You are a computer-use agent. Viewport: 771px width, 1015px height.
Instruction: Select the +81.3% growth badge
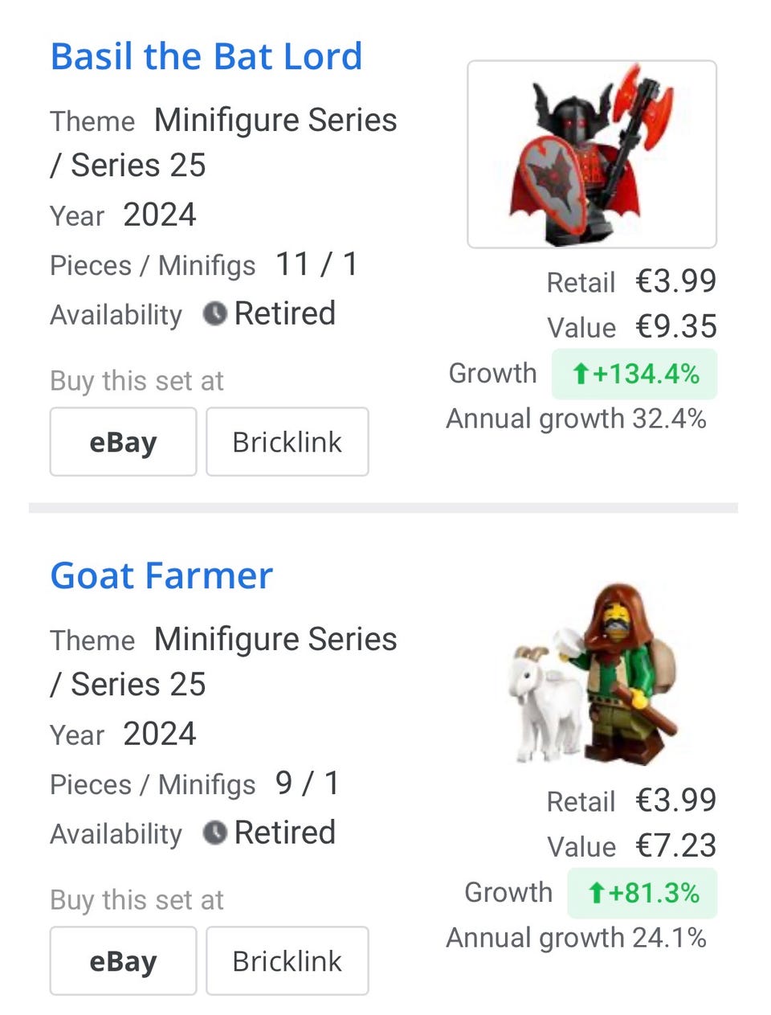point(642,894)
